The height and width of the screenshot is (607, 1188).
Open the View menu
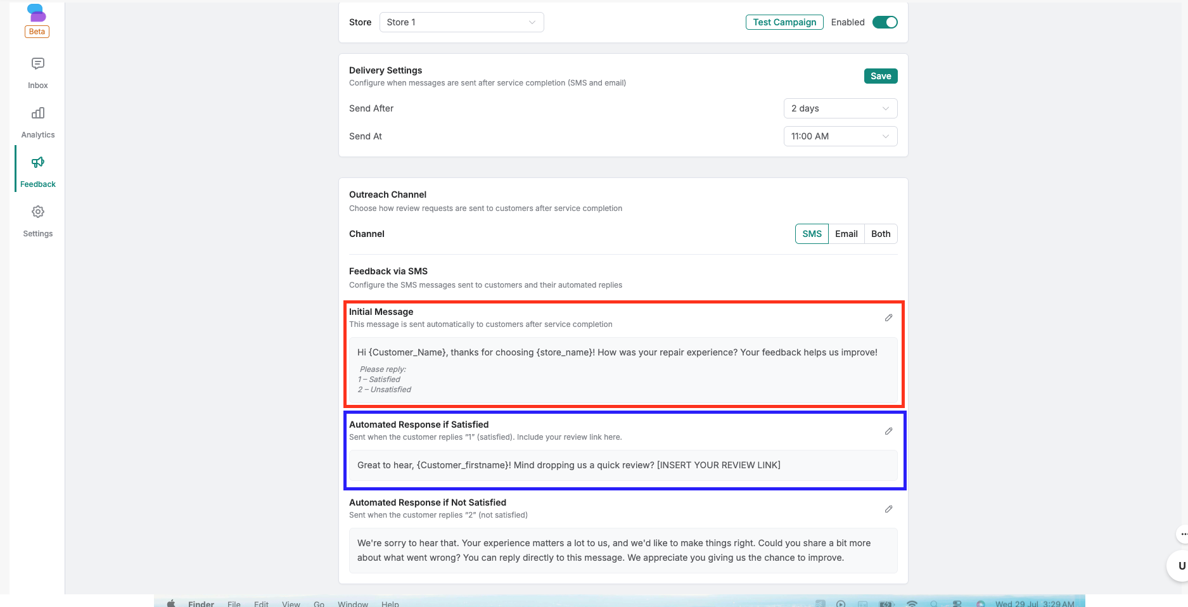point(291,604)
